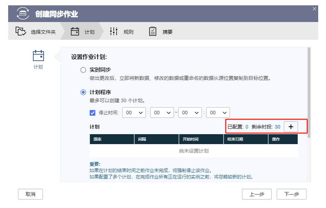The image size is (326, 208).
Task: Click the 规则 sliders icon
Action: 113,32
